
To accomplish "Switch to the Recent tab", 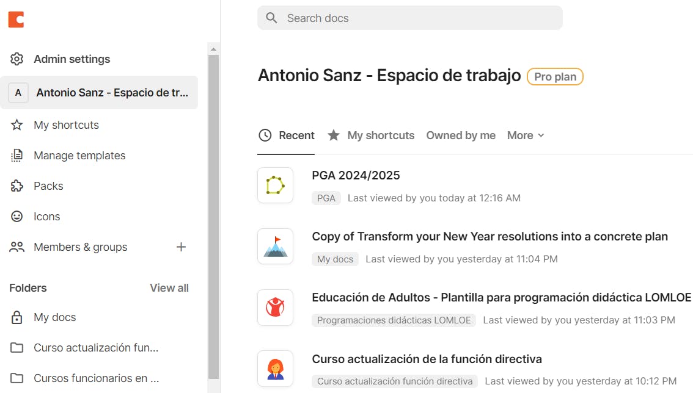I will click(x=286, y=135).
